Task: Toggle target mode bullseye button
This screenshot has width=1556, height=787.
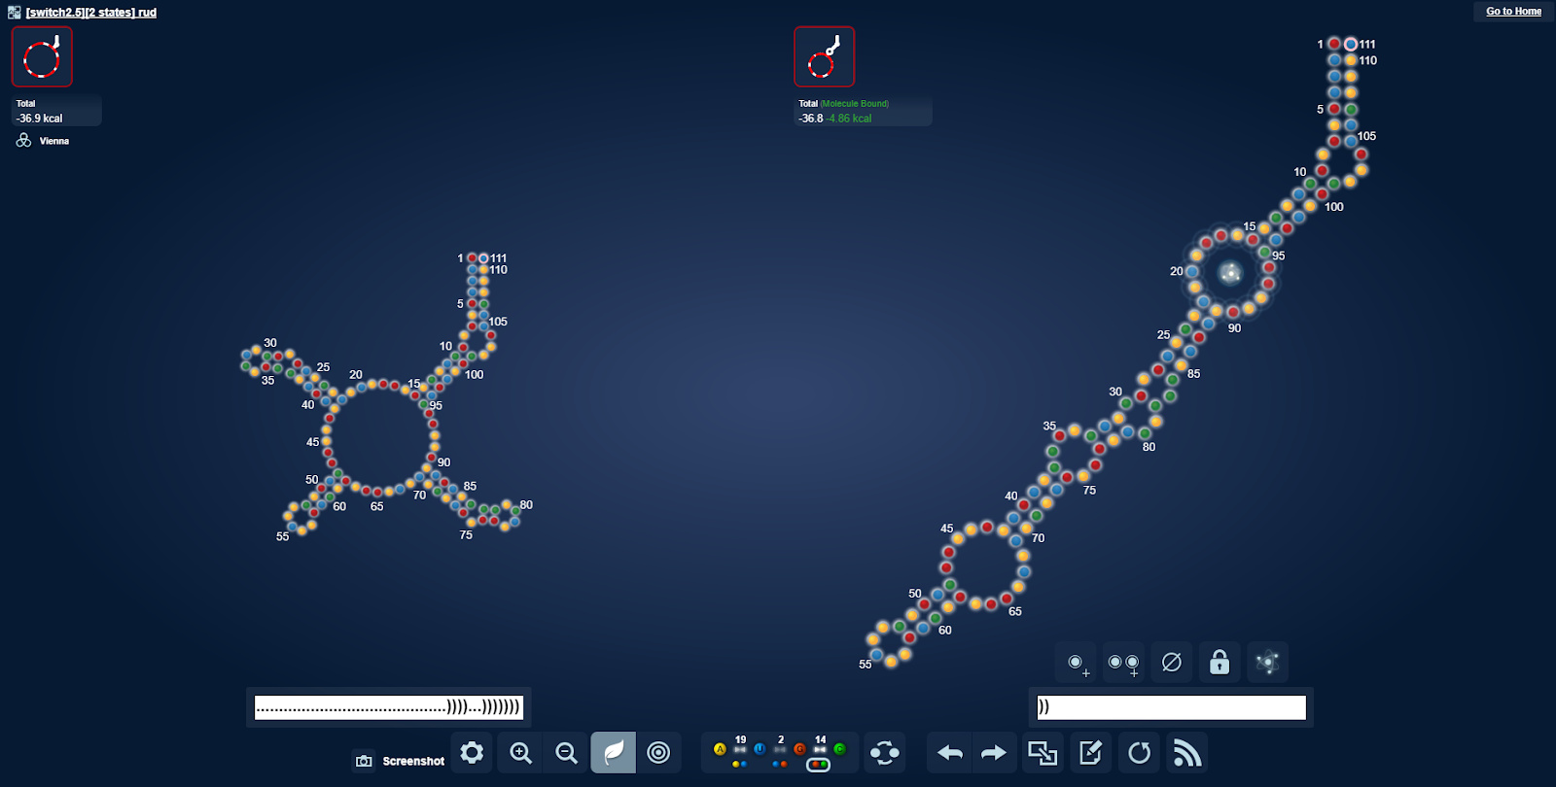Action: (x=658, y=753)
